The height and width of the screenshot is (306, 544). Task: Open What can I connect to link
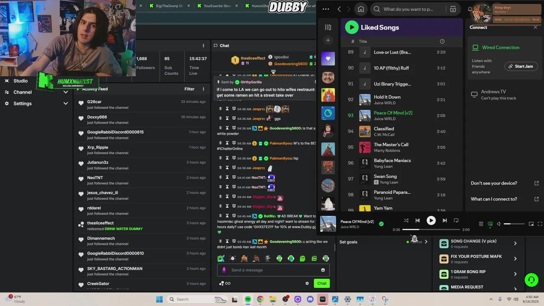coord(504,199)
